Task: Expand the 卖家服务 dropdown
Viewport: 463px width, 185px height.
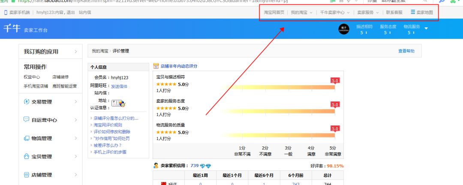Action: point(368,12)
